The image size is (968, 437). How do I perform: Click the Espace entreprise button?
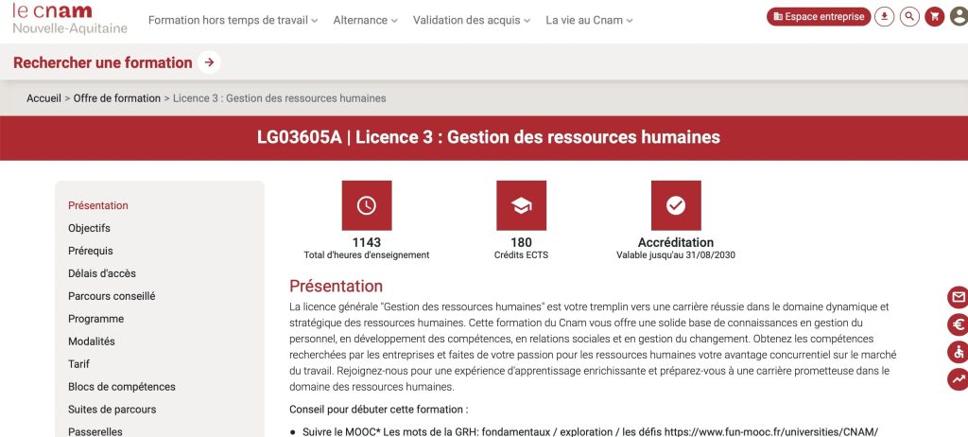point(819,17)
